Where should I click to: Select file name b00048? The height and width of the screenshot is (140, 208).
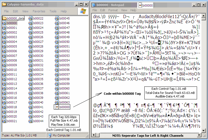(64, 32)
